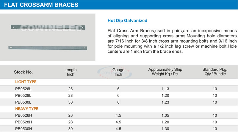Click the 1.05 weight cell for PB0526H
Viewport: 238px width, 132px height.
click(x=165, y=115)
